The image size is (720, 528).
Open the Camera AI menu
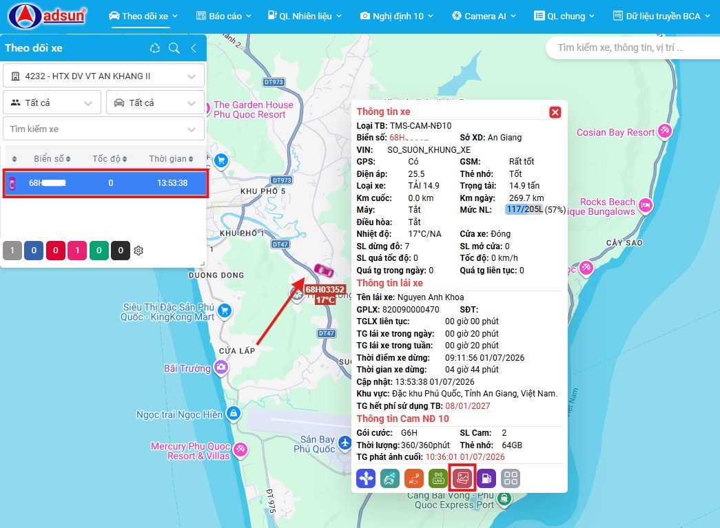484,16
